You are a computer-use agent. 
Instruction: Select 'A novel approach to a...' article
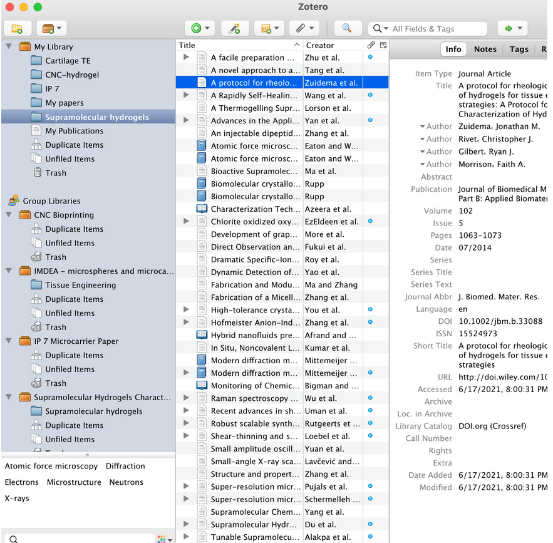[x=282, y=70]
